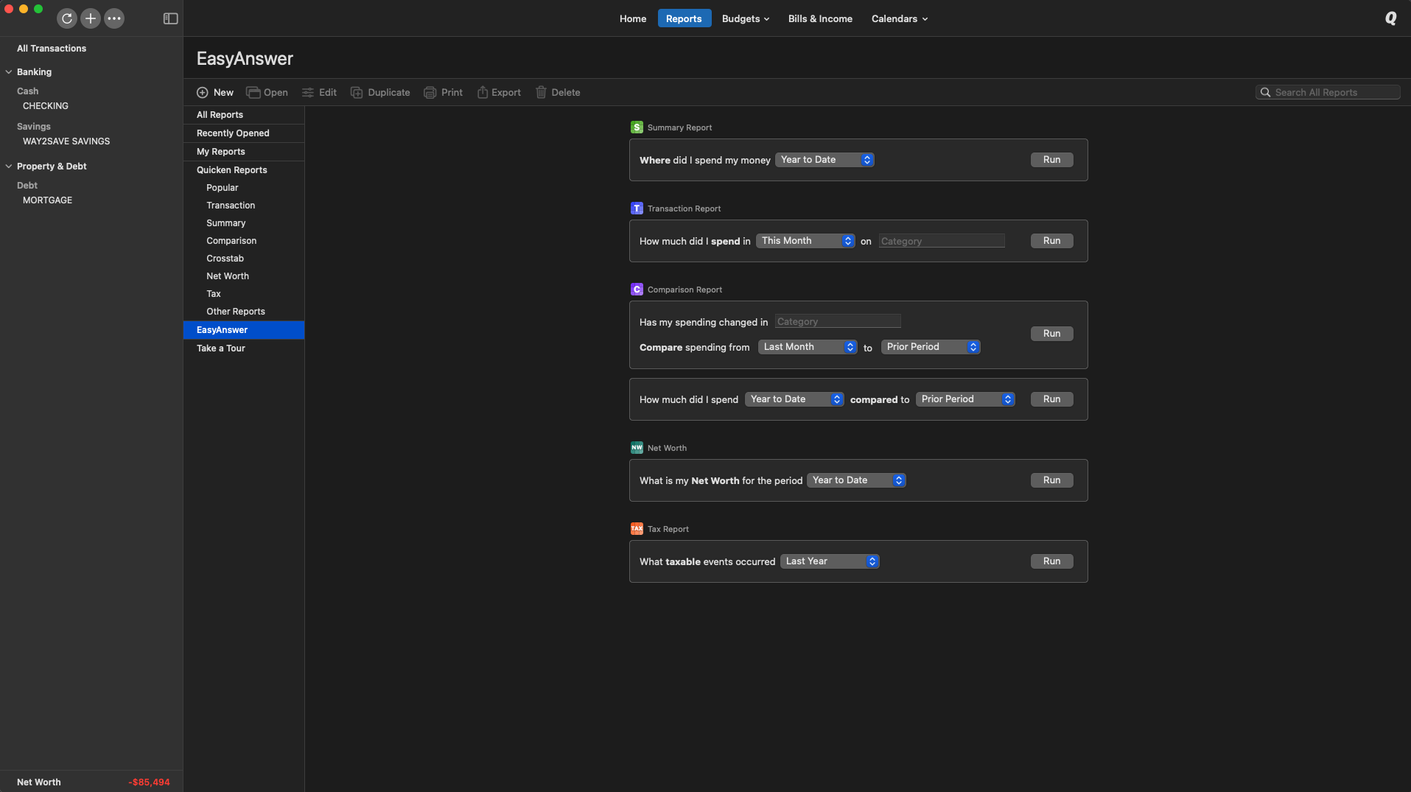Click the plus add account icon

point(91,18)
